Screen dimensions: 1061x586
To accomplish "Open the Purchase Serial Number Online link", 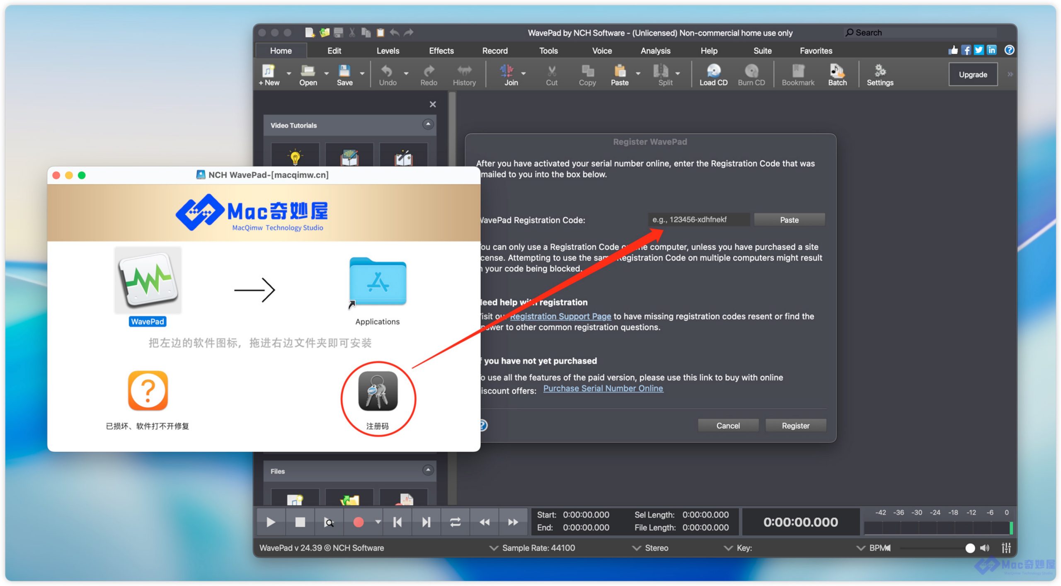I will point(603,388).
